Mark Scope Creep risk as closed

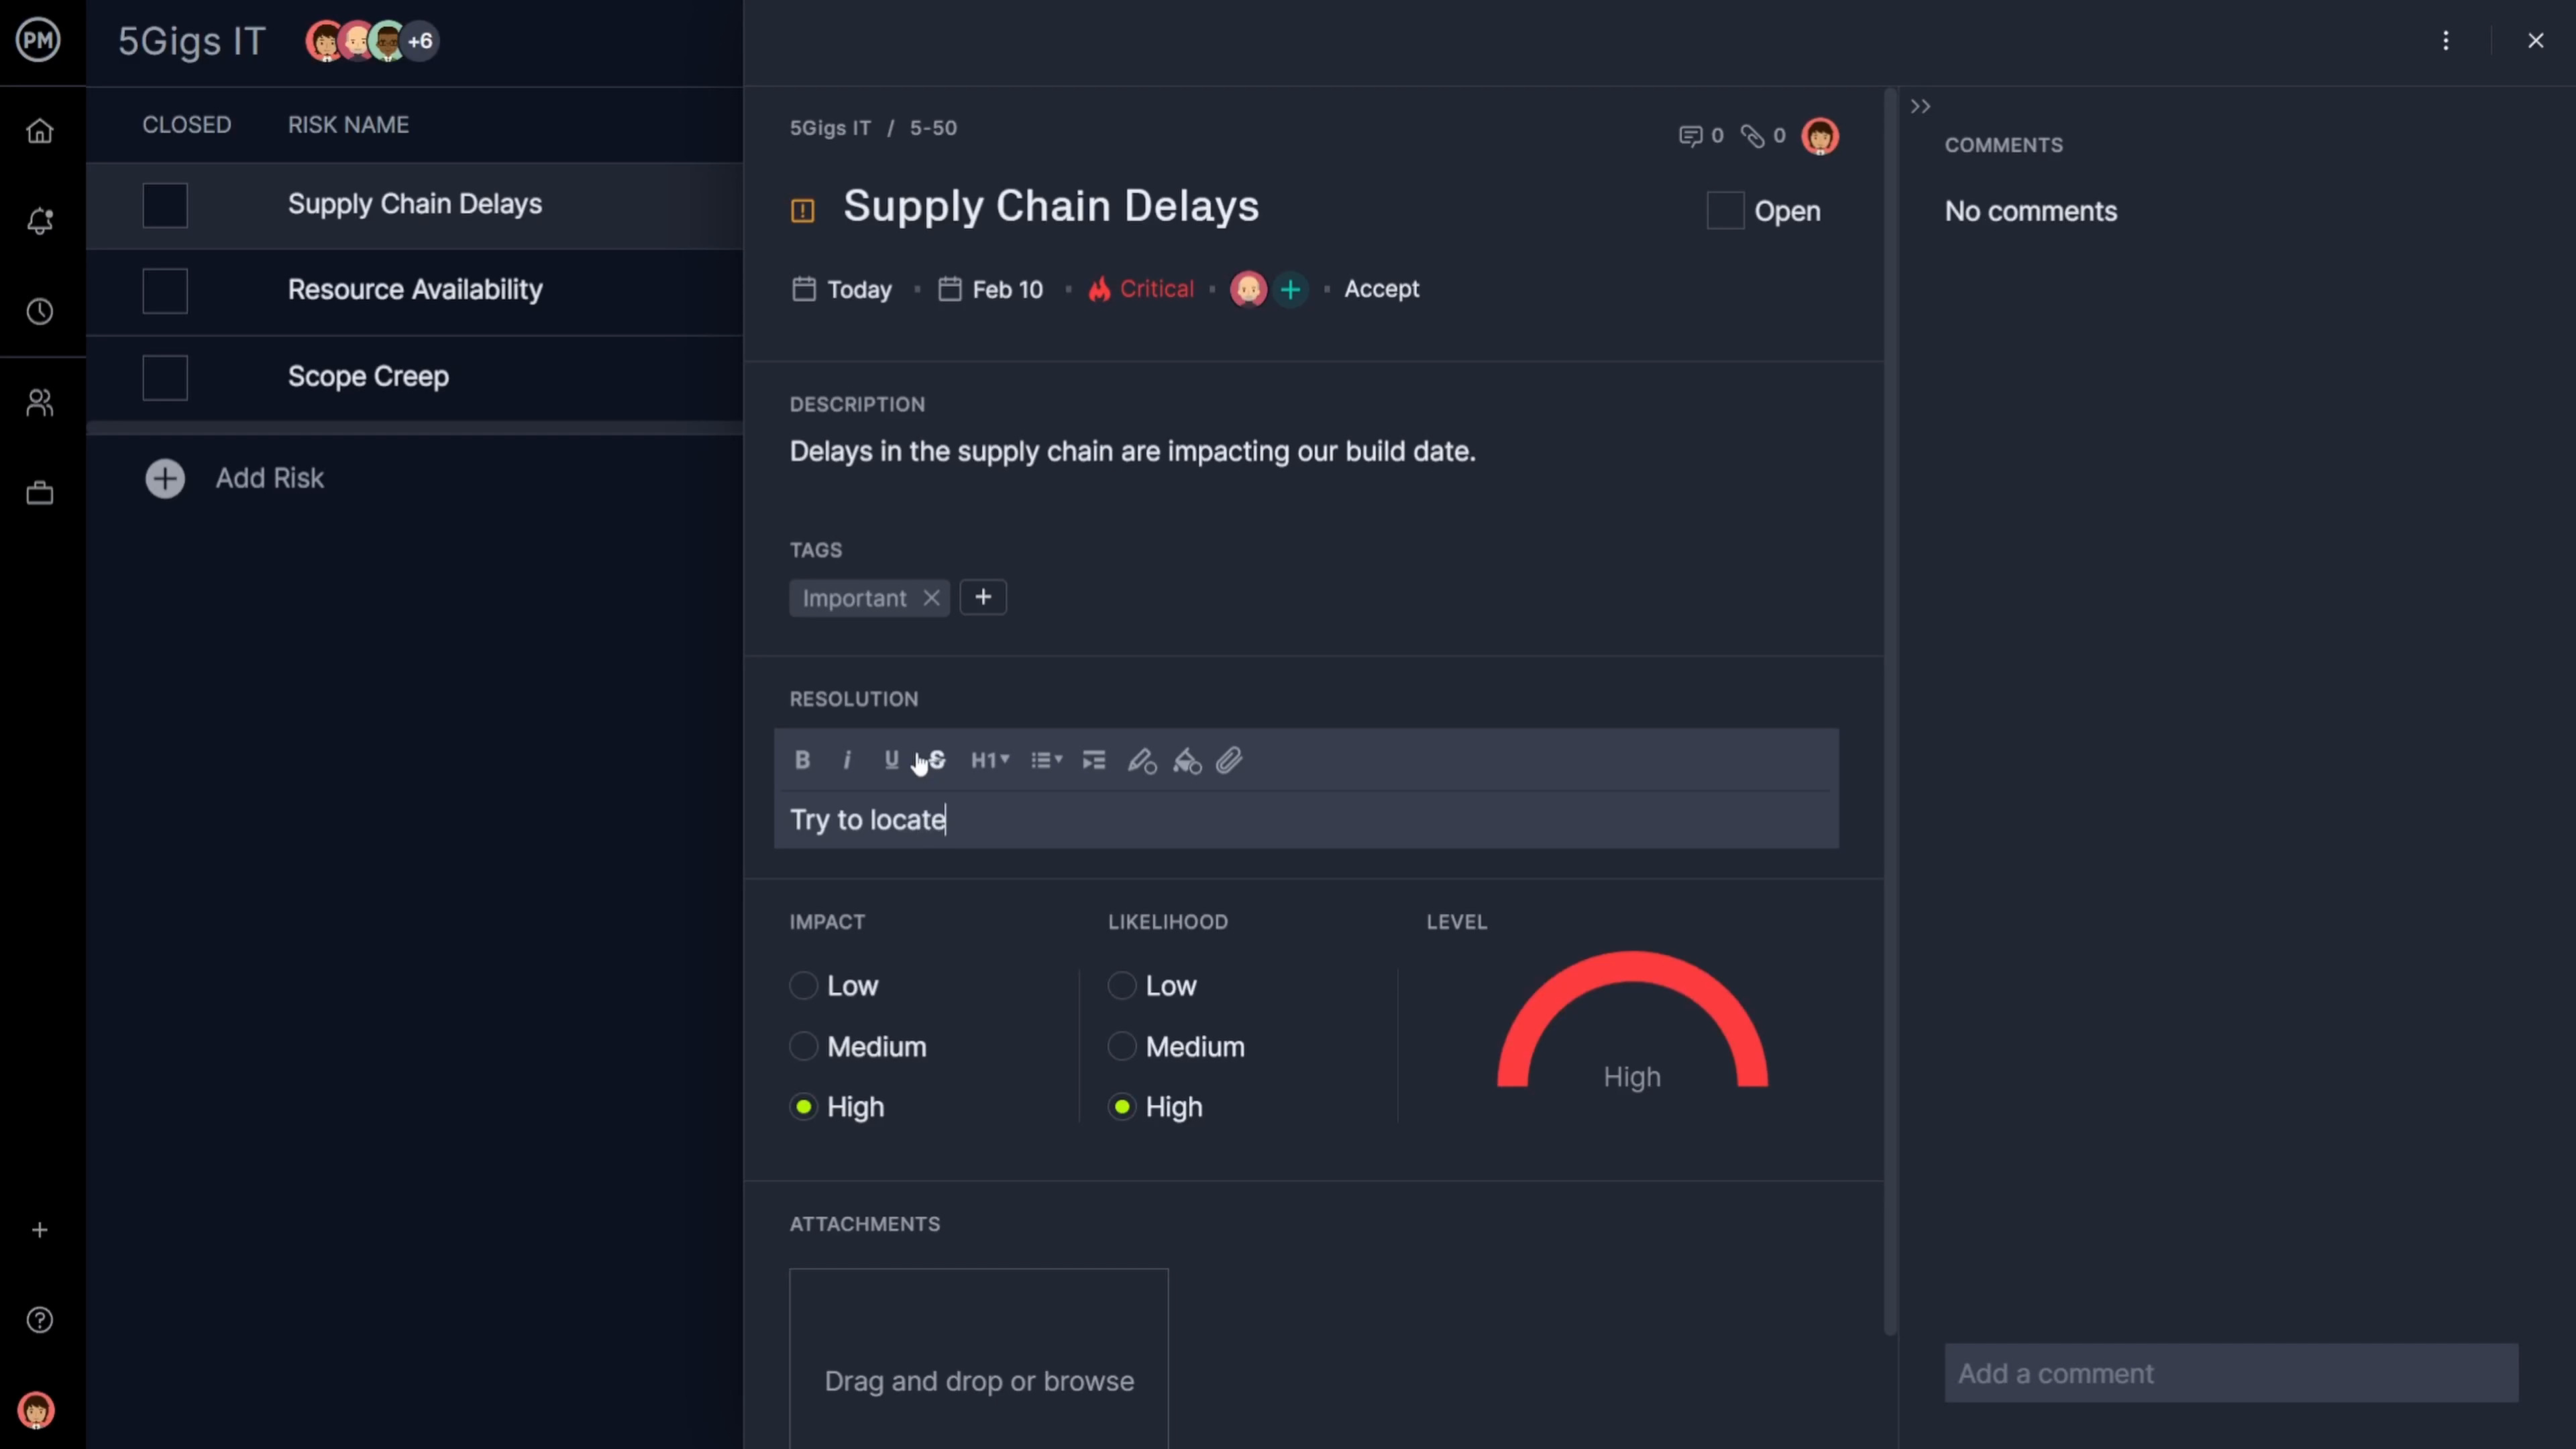click(165, 377)
